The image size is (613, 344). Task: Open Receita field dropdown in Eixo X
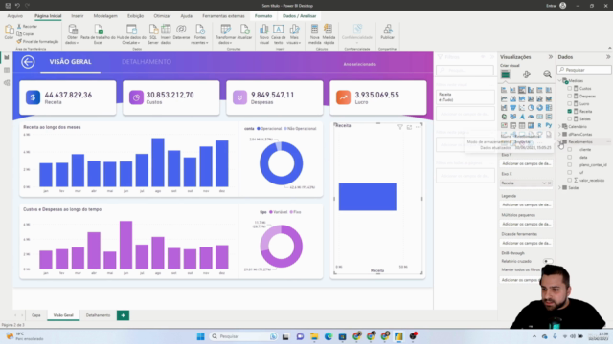[544, 183]
